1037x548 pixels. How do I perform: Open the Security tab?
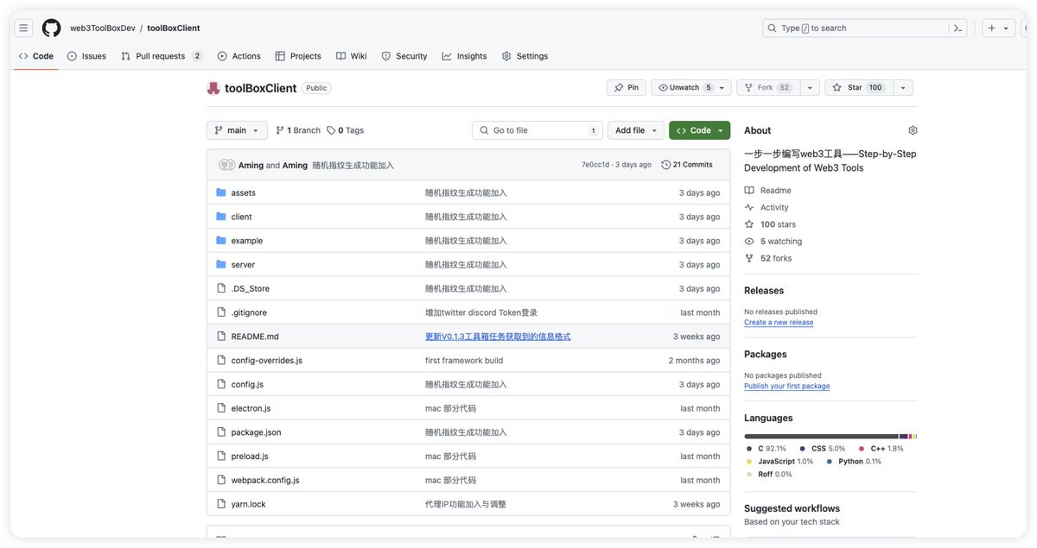(404, 56)
